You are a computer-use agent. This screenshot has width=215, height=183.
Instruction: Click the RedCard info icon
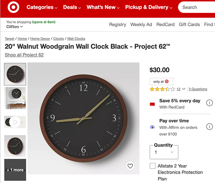click(x=209, y=103)
